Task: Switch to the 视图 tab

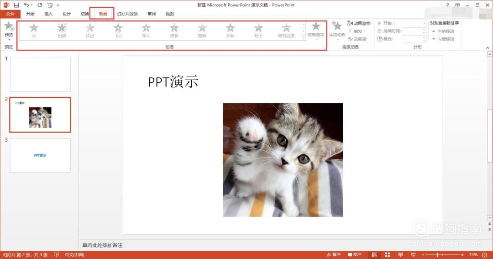Action: (169, 14)
